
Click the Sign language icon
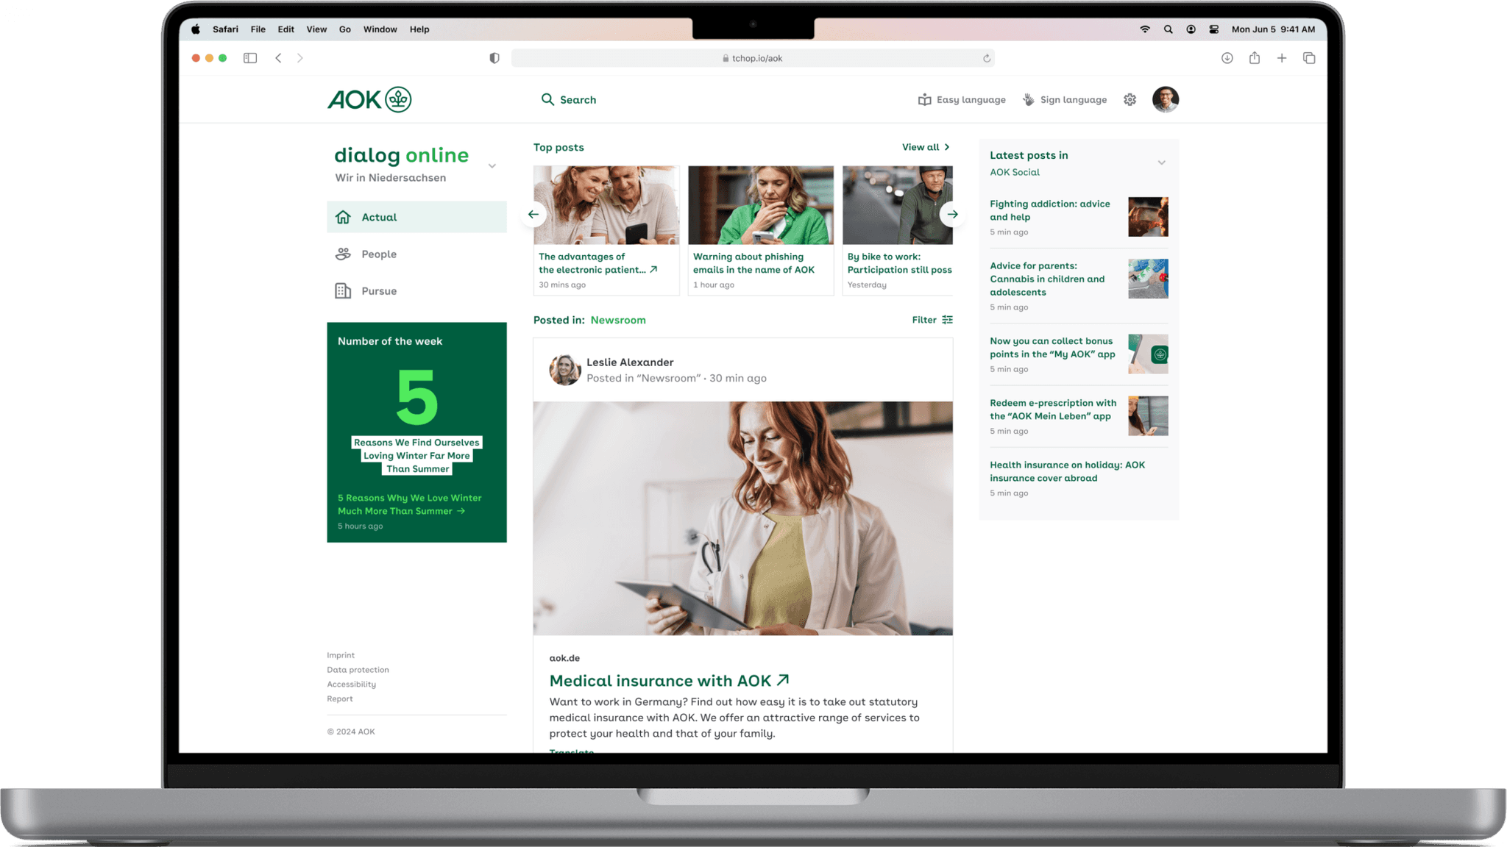(1028, 99)
